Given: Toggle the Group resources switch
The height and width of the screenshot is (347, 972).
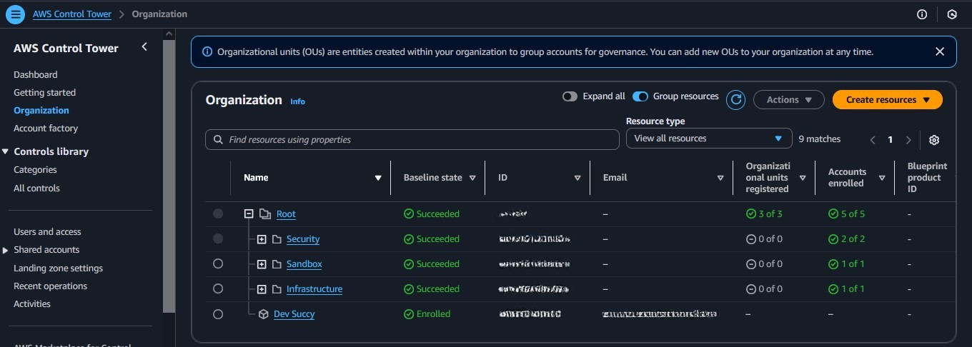Looking at the screenshot, I should 640,96.
